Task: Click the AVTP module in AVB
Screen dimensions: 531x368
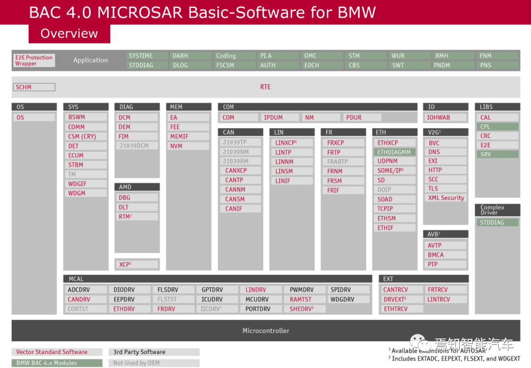Action: (445, 245)
